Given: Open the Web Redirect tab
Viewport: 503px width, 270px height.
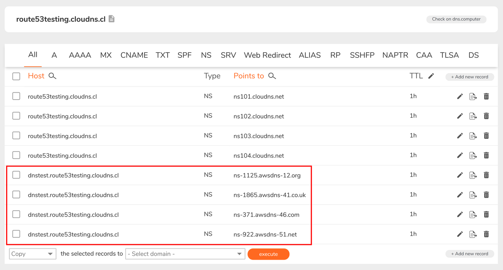Looking at the screenshot, I should (x=267, y=55).
